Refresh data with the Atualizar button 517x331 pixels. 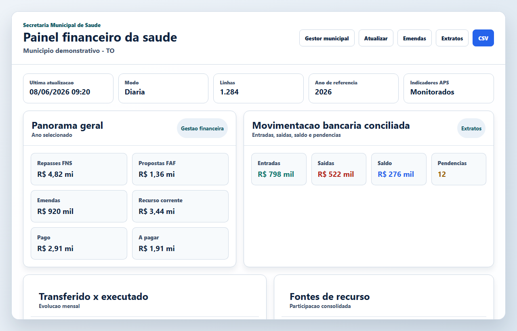[376, 38]
